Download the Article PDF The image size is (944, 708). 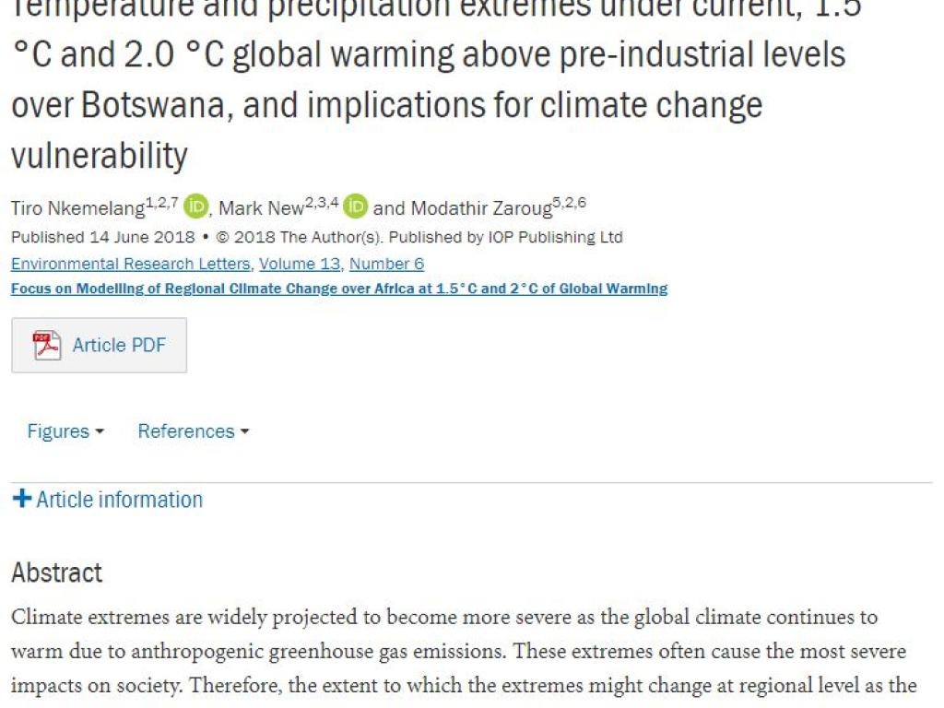click(x=100, y=345)
